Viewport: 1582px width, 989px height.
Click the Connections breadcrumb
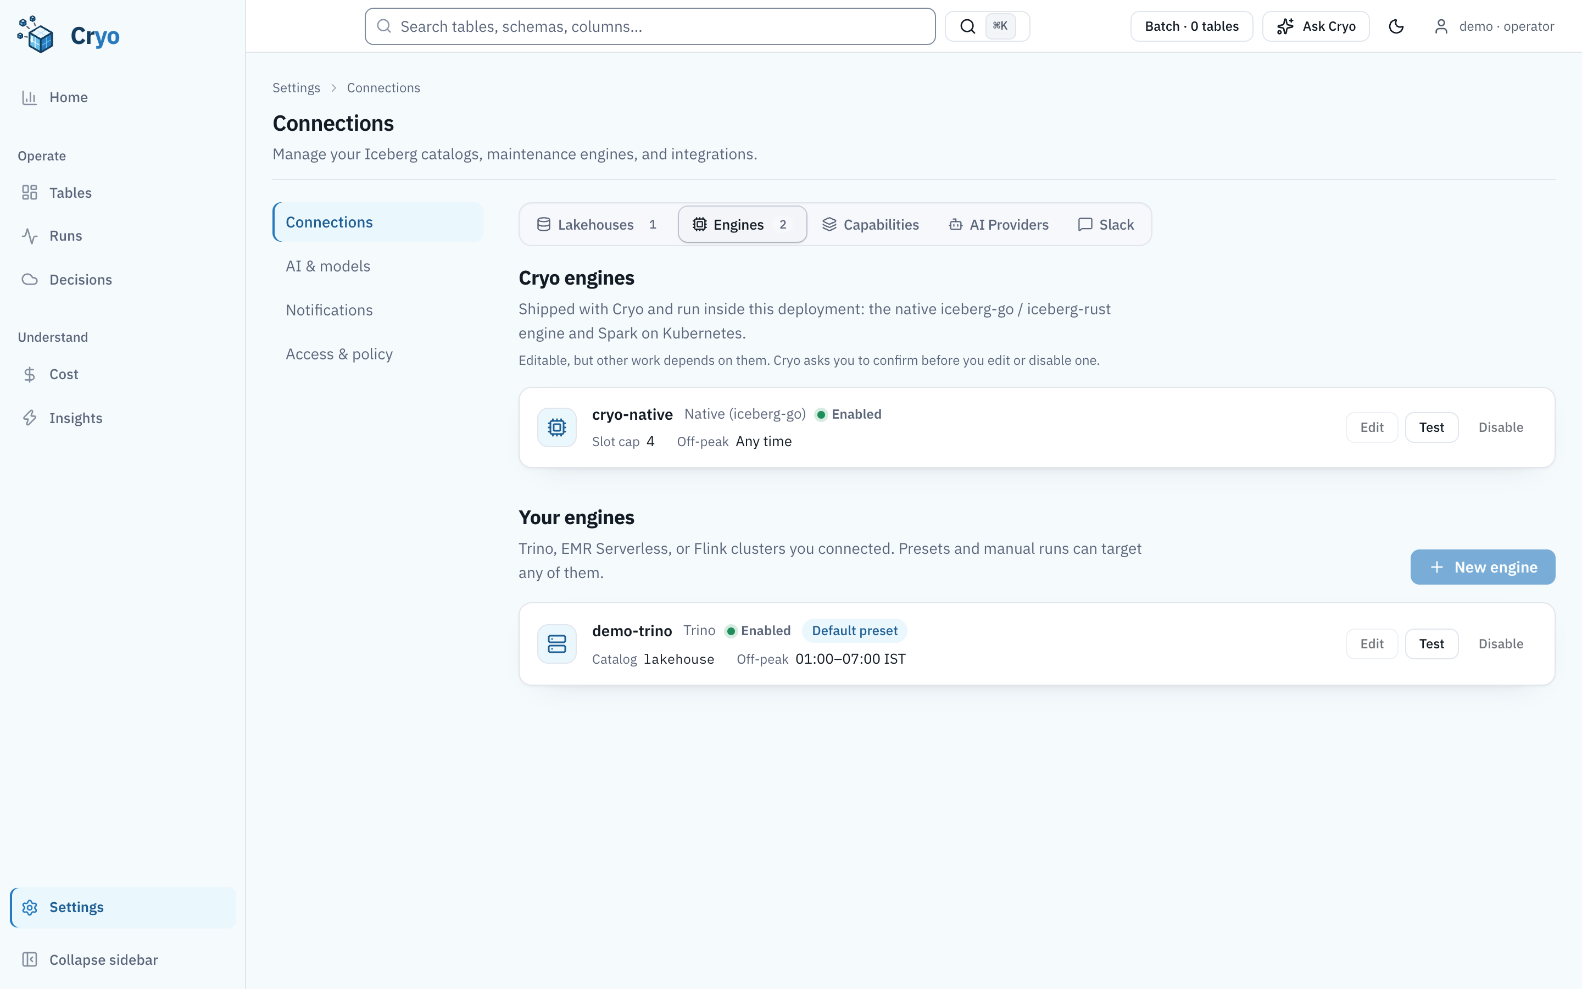click(x=383, y=88)
